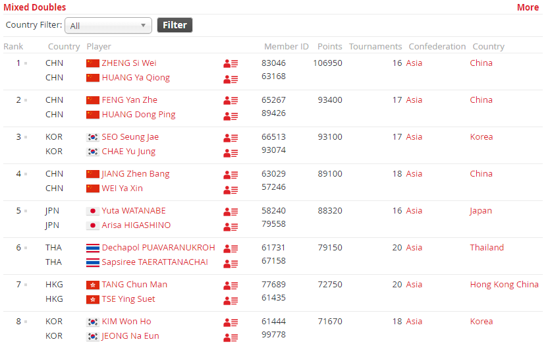
Task: Click Japan flag beside Arisa HIGASHINO
Action: [93, 225]
